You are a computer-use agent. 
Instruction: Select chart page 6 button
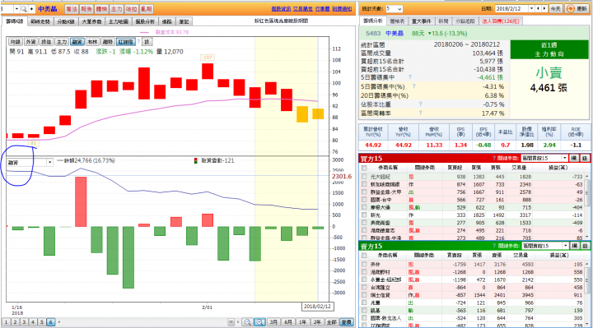pyautogui.click(x=50, y=322)
